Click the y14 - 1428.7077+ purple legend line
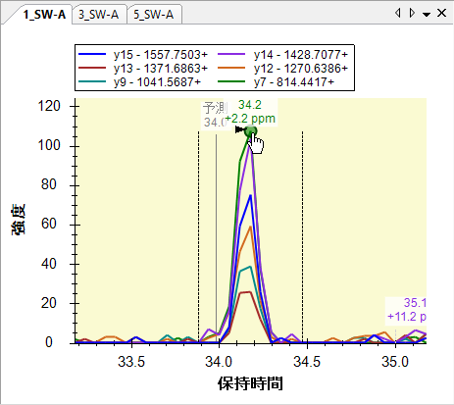The image size is (454, 405). (231, 54)
